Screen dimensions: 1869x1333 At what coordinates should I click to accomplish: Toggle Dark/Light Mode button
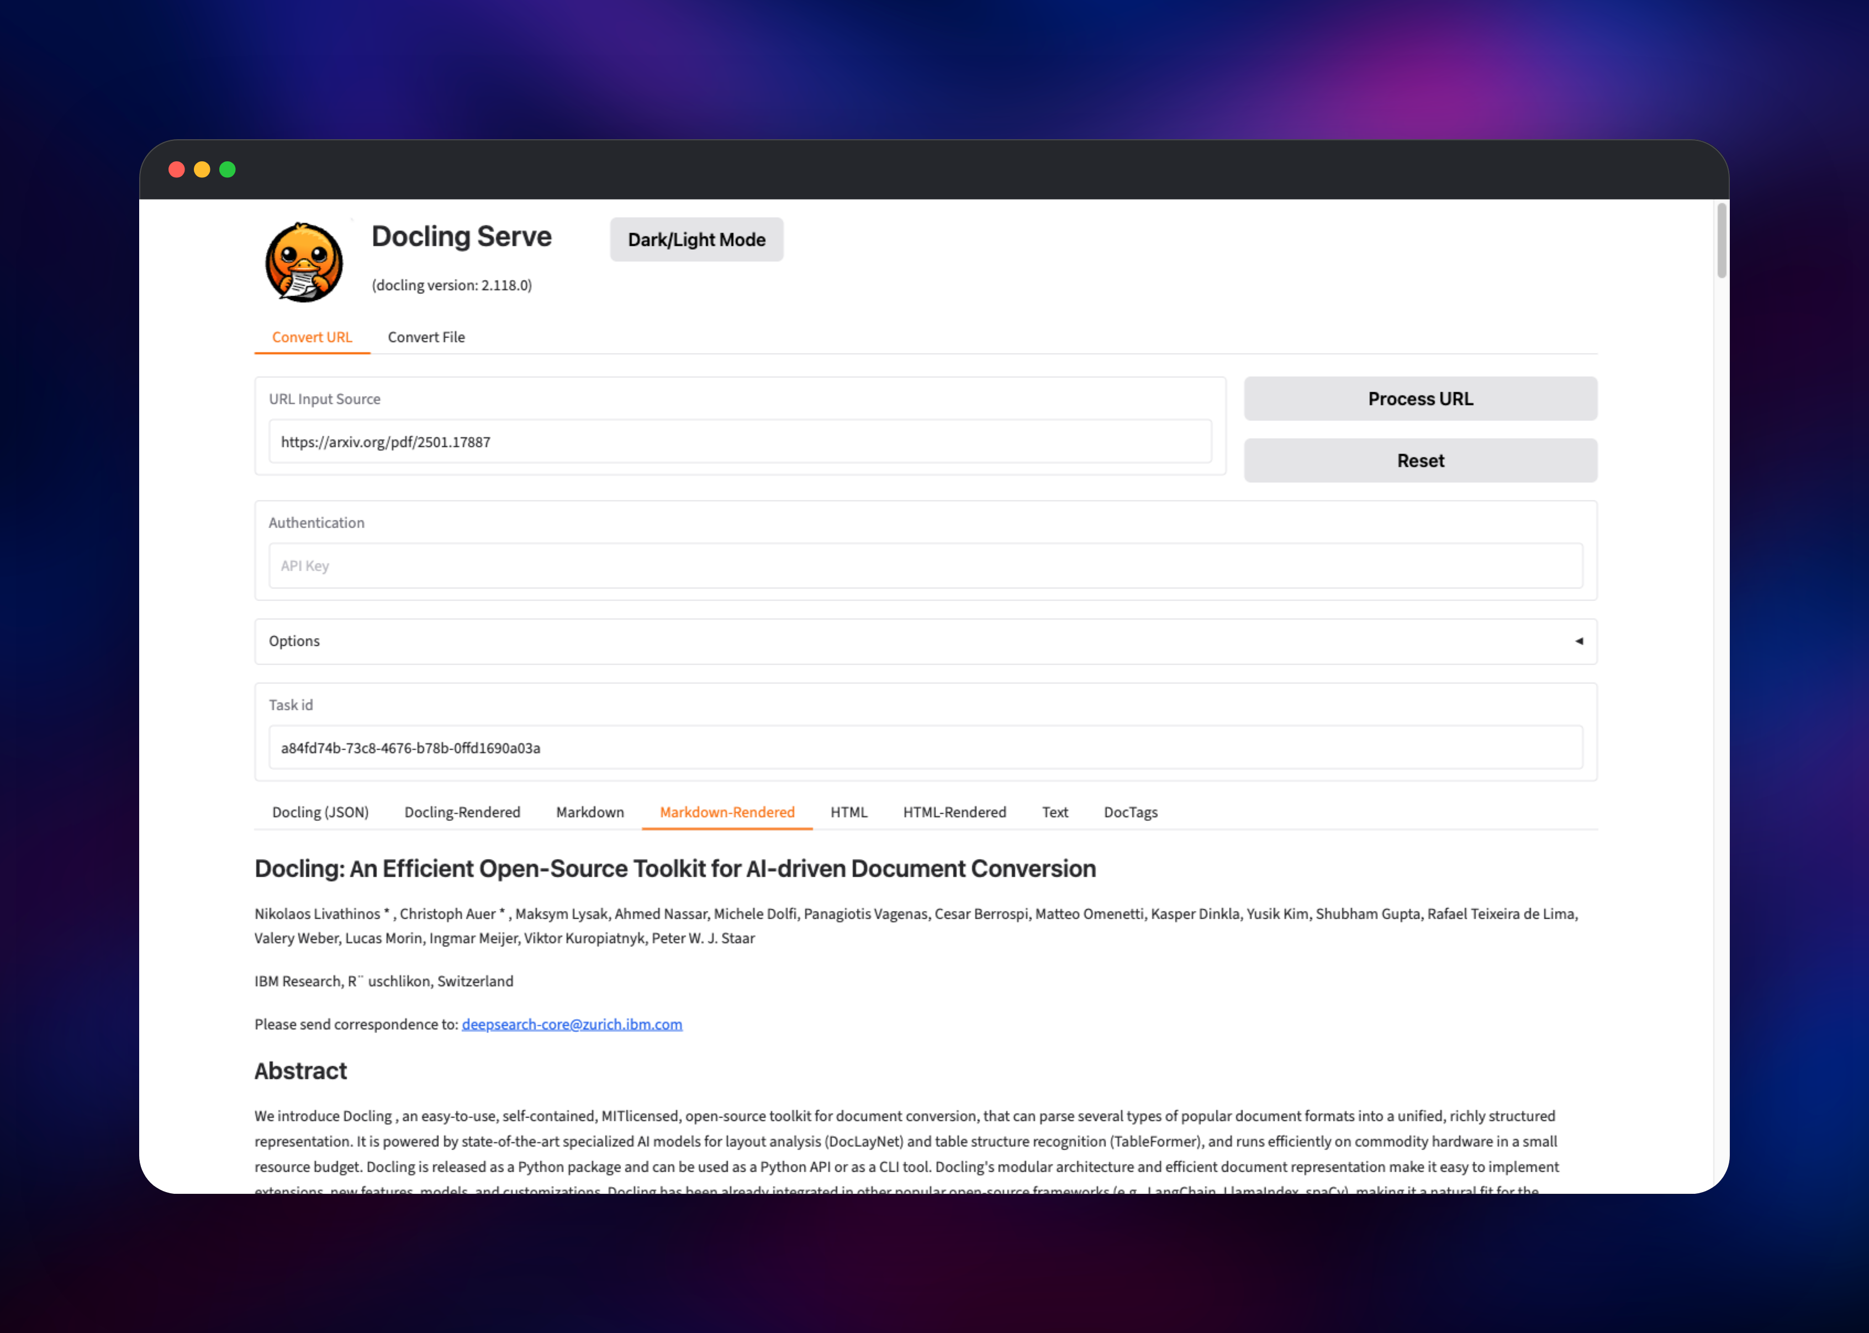pyautogui.click(x=696, y=240)
